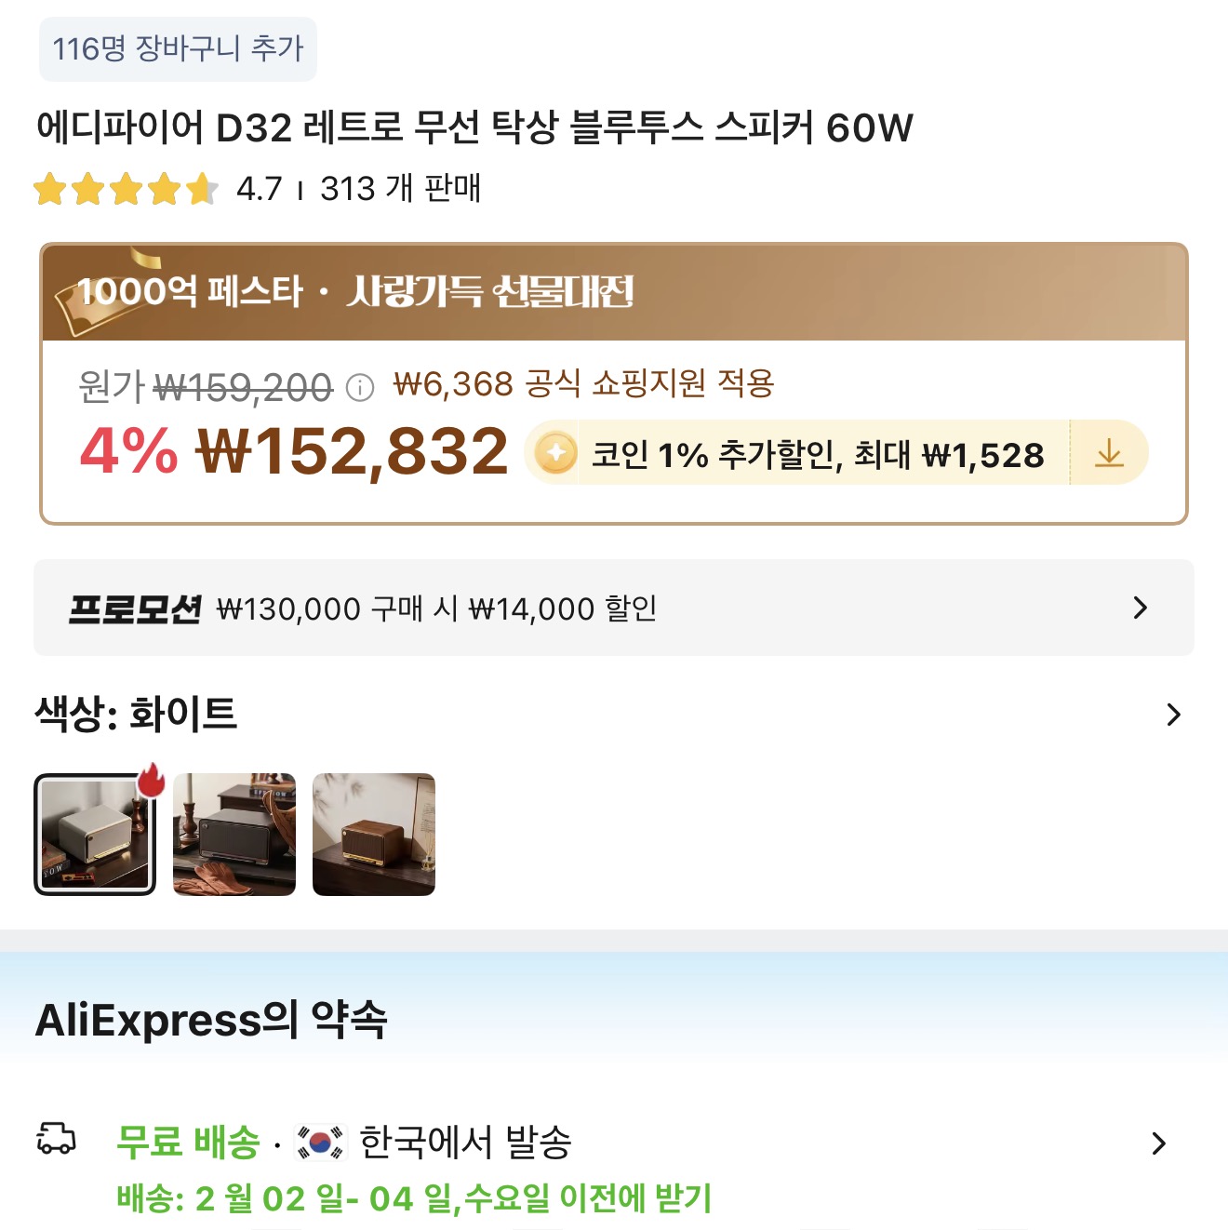
Task: Expand the color selection chevron
Action: click(1173, 715)
